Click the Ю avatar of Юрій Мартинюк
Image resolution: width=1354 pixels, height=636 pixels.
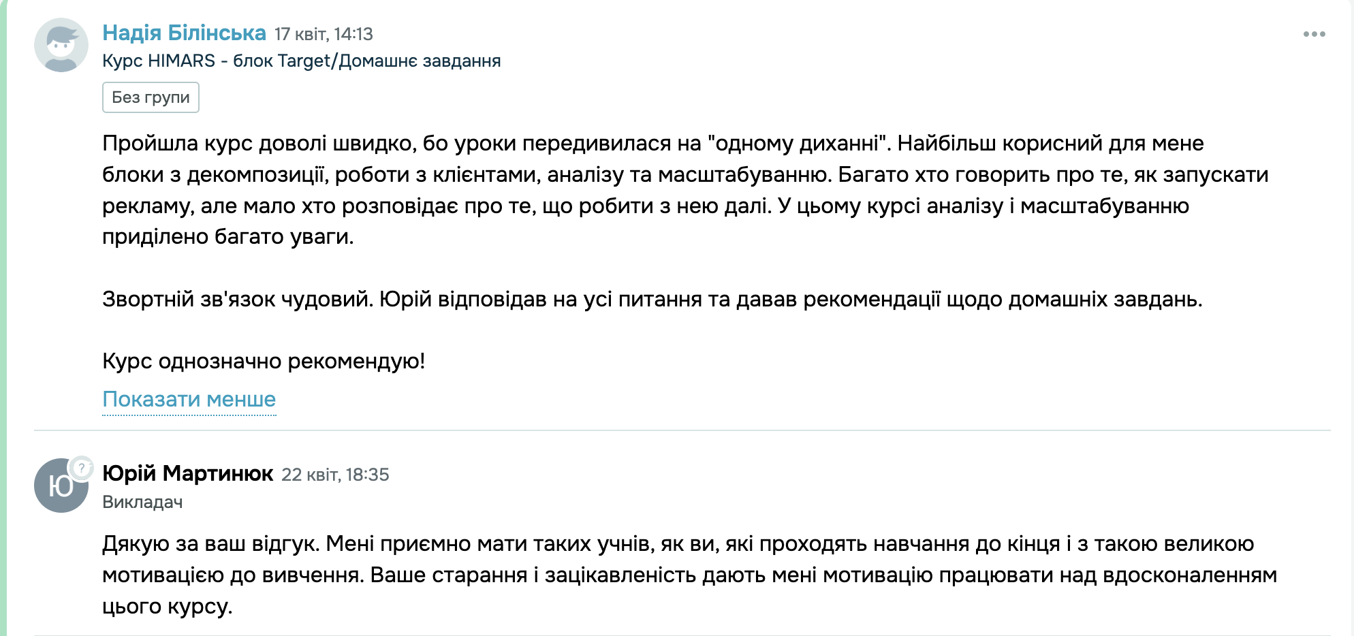pyautogui.click(x=60, y=486)
